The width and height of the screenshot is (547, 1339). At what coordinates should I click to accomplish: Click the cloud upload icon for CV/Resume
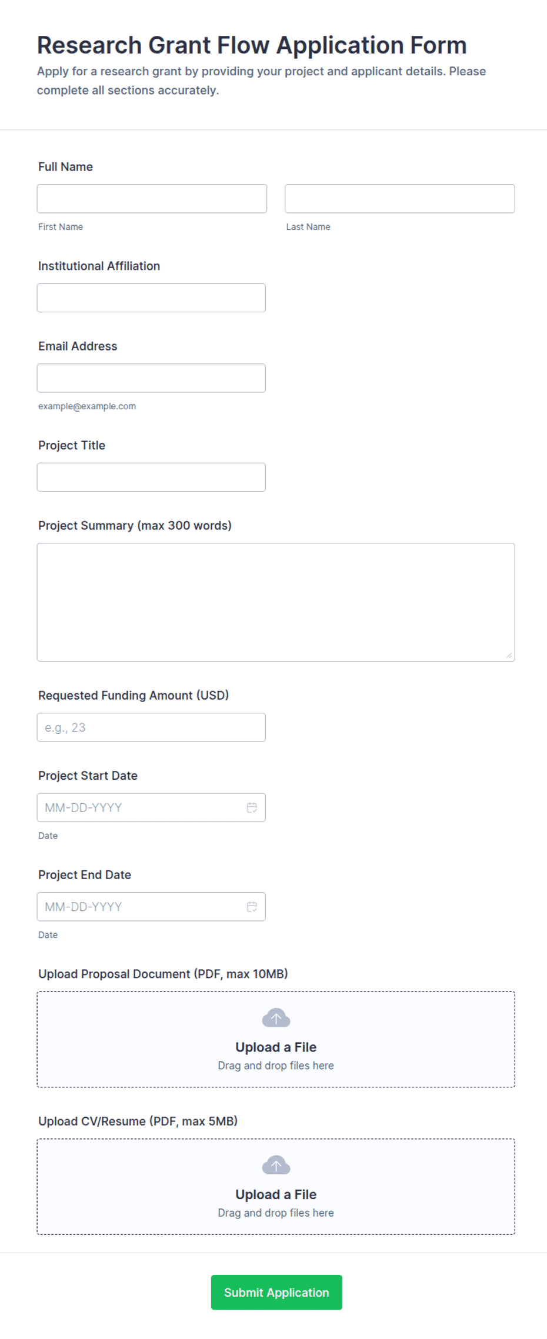pyautogui.click(x=276, y=1164)
